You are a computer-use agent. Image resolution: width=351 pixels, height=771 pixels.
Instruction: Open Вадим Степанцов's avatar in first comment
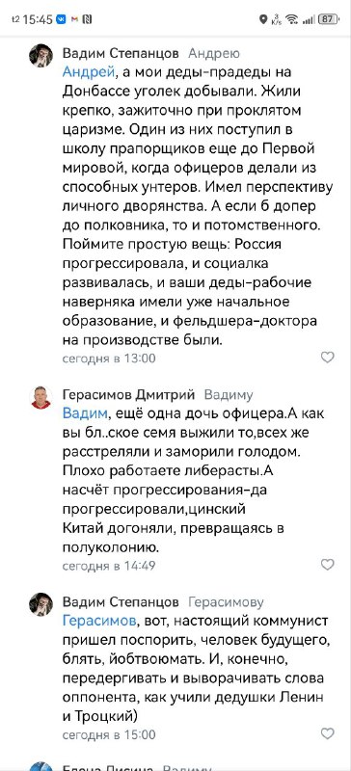point(40,56)
